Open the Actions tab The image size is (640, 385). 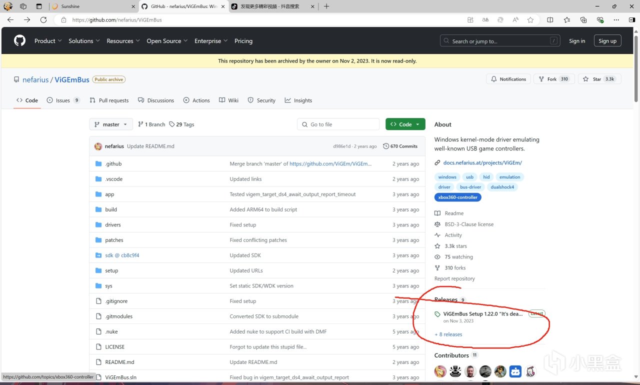[196, 100]
